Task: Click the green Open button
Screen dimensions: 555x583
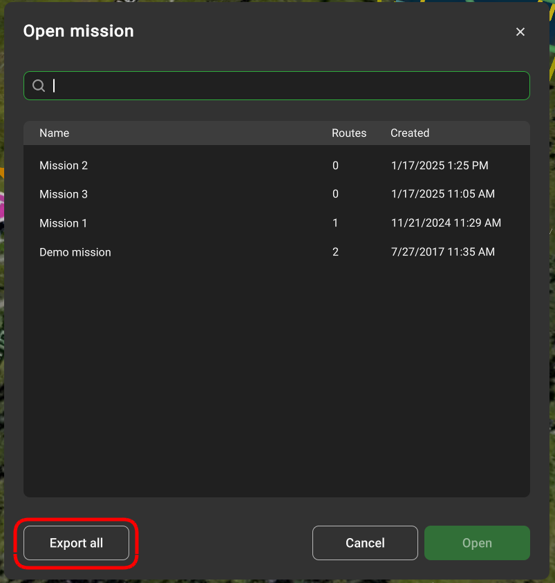Action: (477, 543)
